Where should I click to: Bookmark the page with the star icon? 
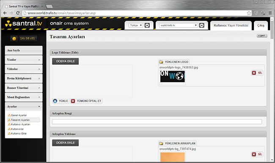(249, 13)
